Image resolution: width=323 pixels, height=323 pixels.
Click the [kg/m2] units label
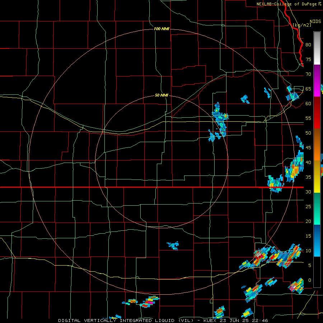[302, 25]
